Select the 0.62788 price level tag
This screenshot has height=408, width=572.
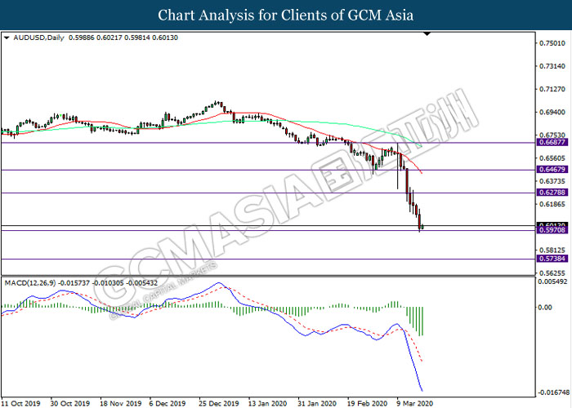(549, 193)
